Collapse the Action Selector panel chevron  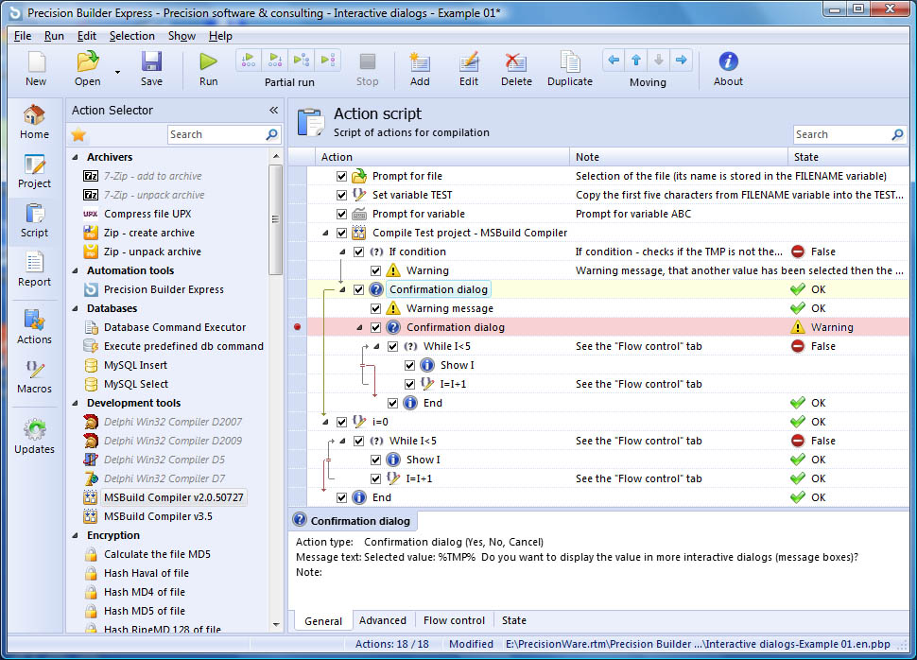(x=273, y=110)
